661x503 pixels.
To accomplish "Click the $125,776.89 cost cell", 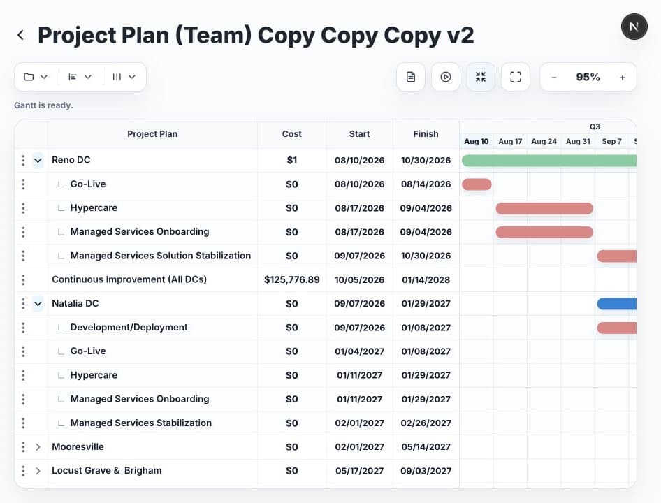I will 291,279.
